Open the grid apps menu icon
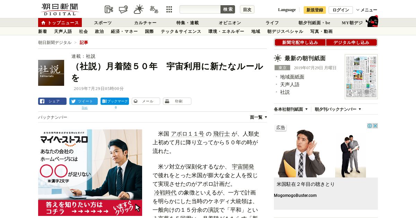This screenshot has width=416, height=218. pyautogui.click(x=169, y=9)
